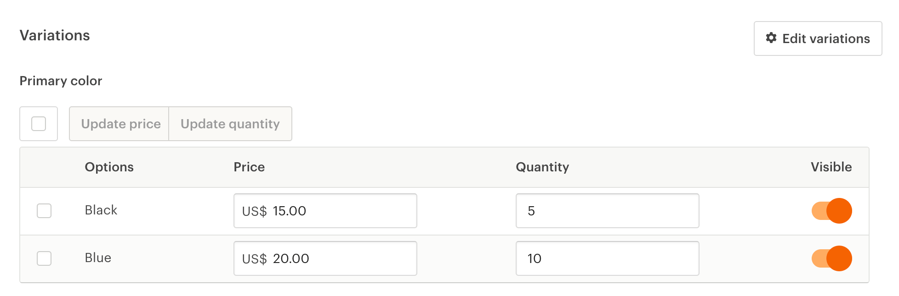Click the Primary color heading

61,81
